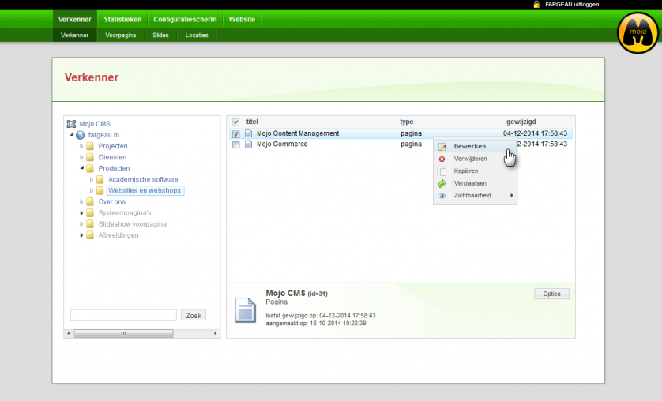Sort by the gewijzigd column header
This screenshot has width=662, height=401.
pos(521,122)
